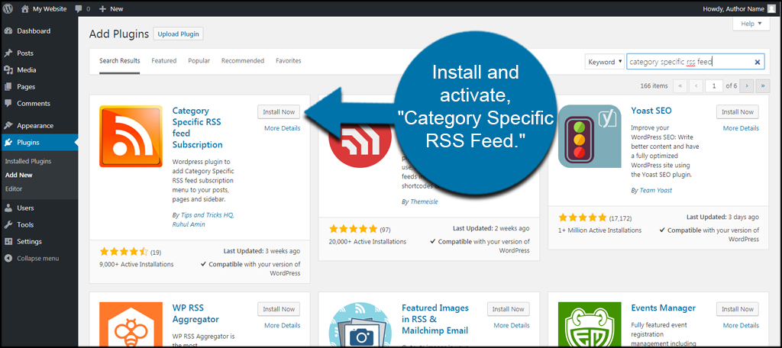Screen dimensions: 782x348
Task: Open More Details for Featured Images in RSS
Action: tap(512, 326)
